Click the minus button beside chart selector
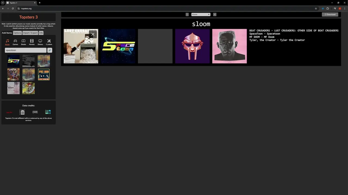The width and height of the screenshot is (348, 195). 187,14
